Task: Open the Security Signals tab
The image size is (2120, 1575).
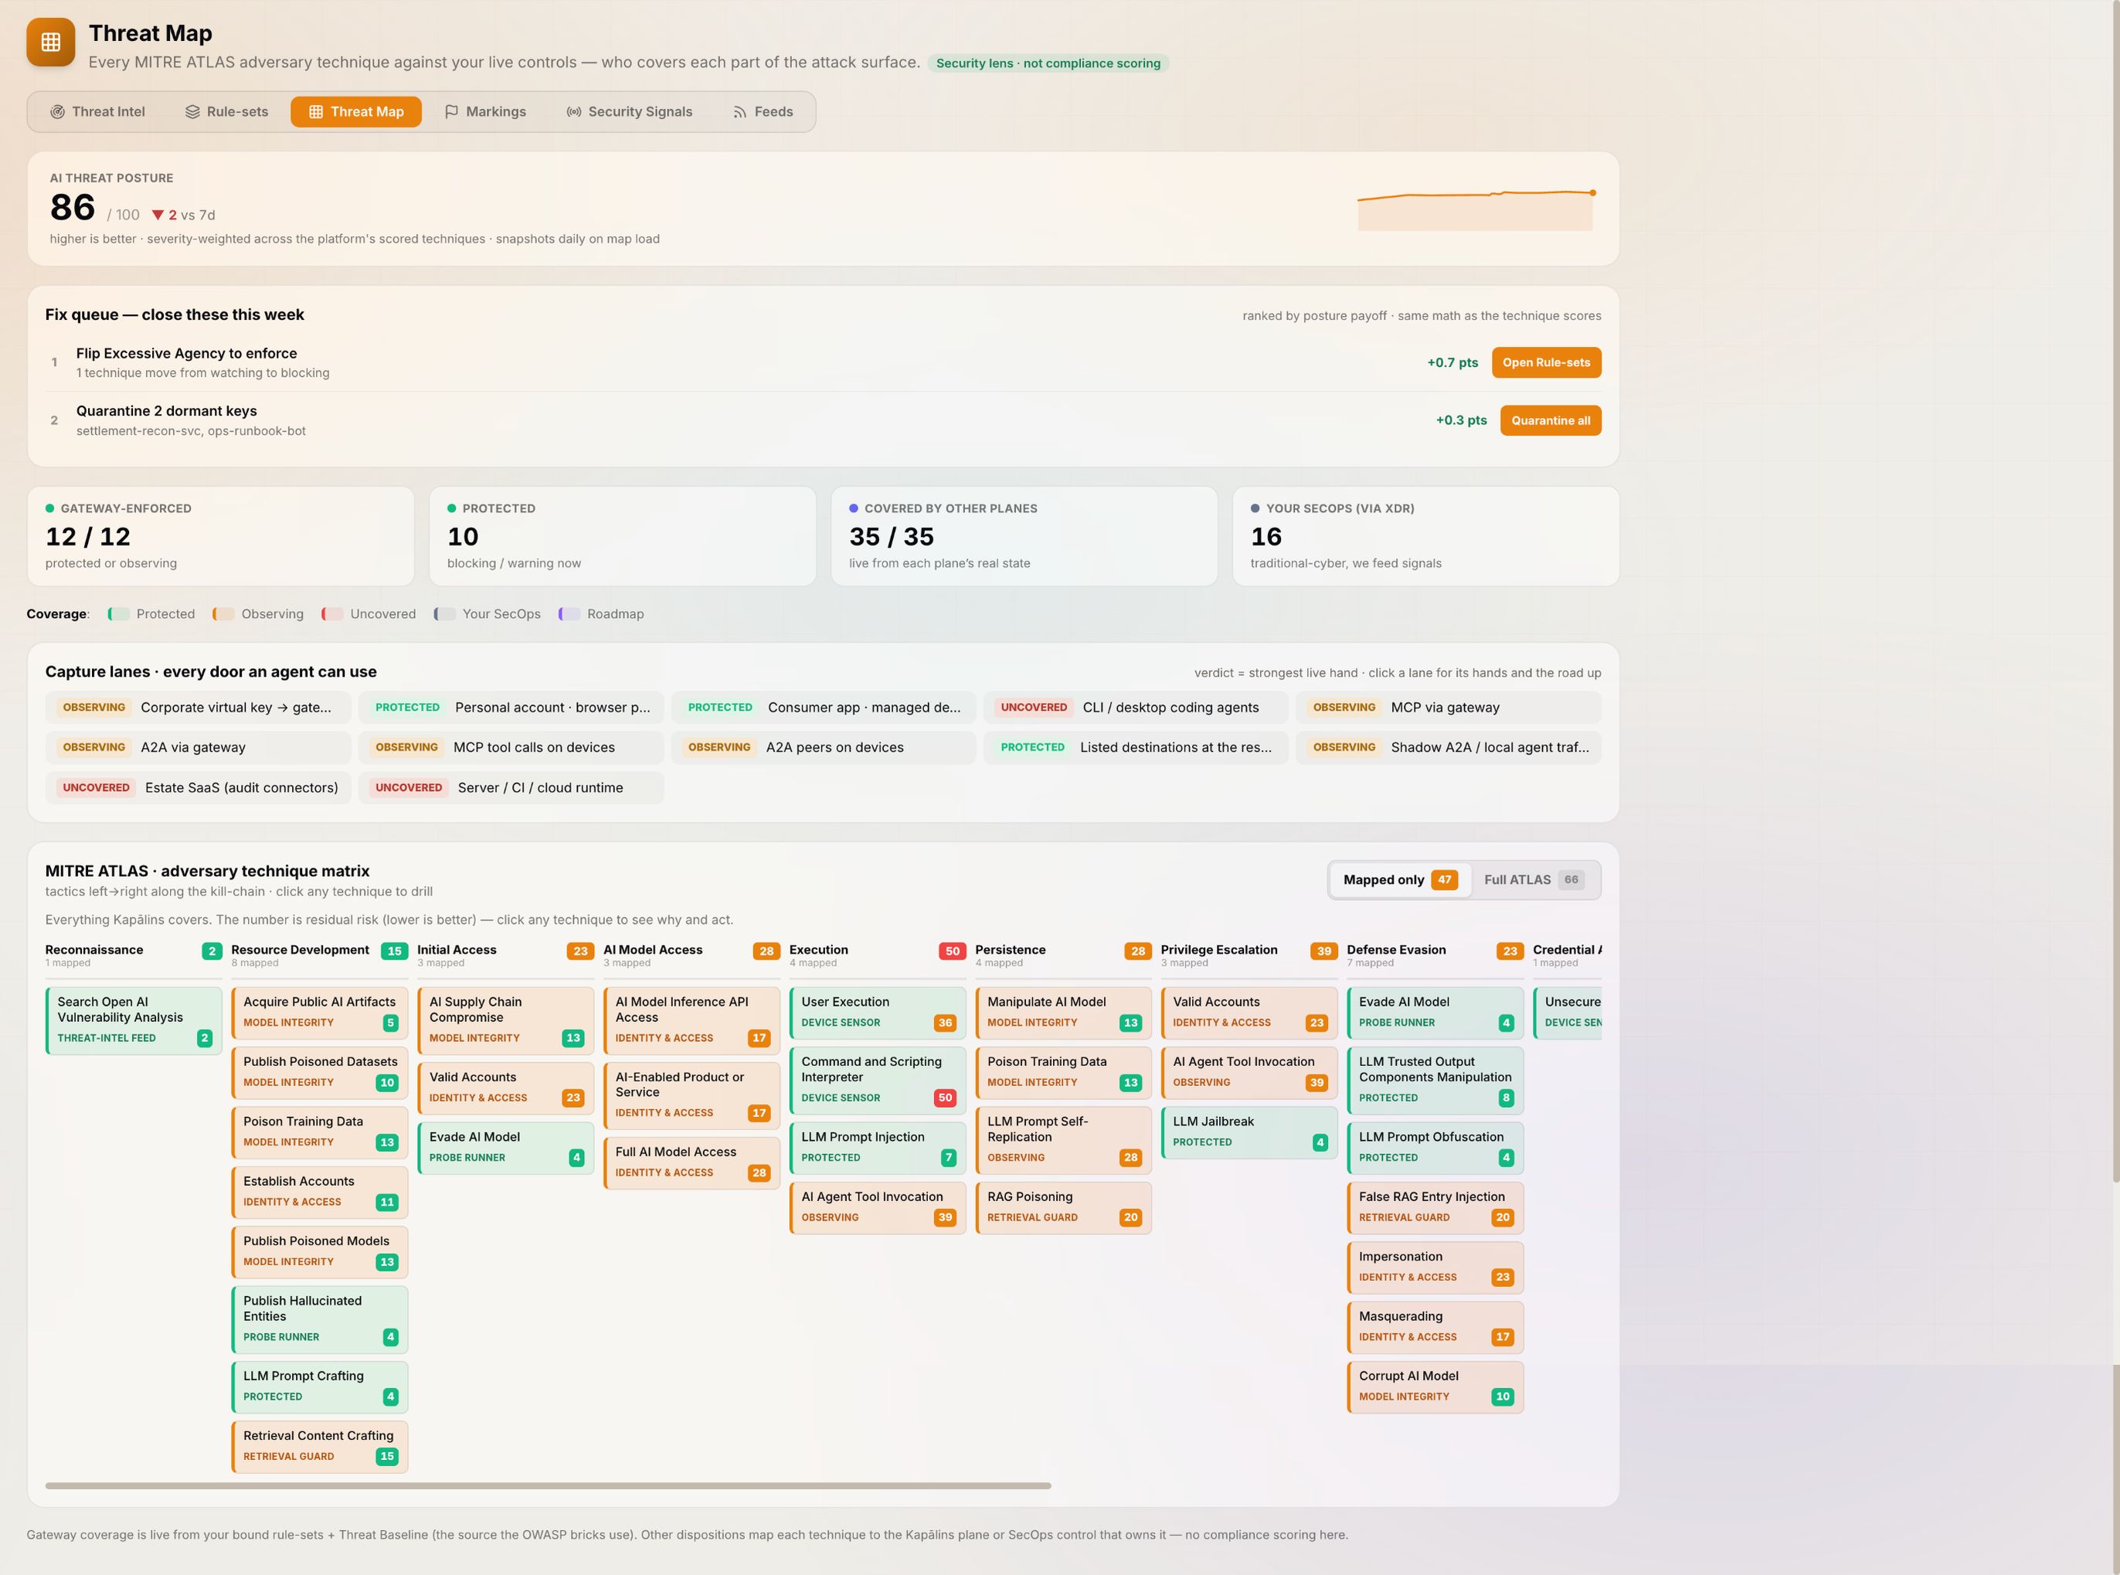Action: click(x=630, y=111)
